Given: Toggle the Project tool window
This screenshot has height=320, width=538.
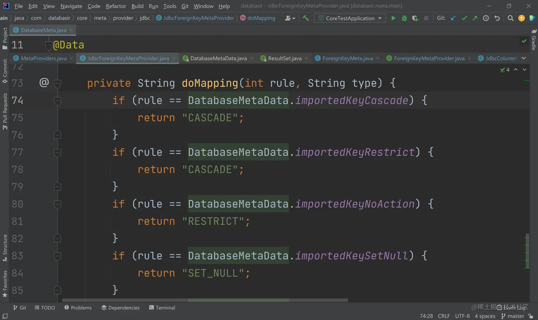Looking at the screenshot, I should (x=5, y=38).
